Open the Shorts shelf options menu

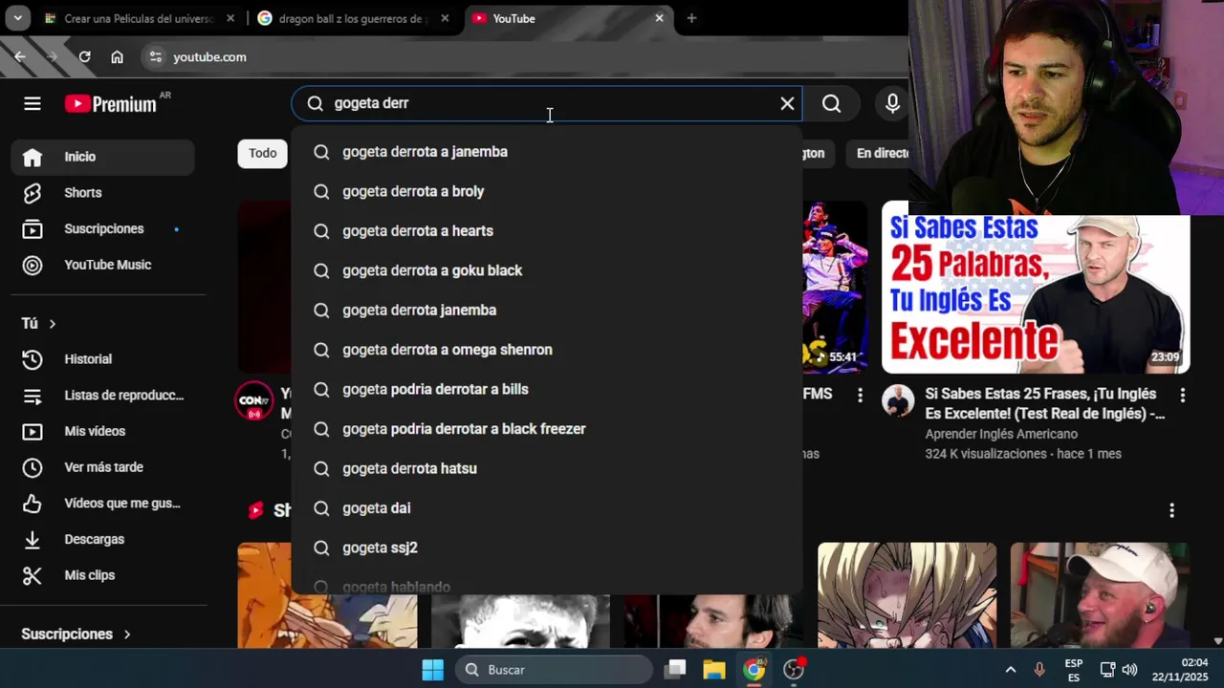coord(1171,511)
